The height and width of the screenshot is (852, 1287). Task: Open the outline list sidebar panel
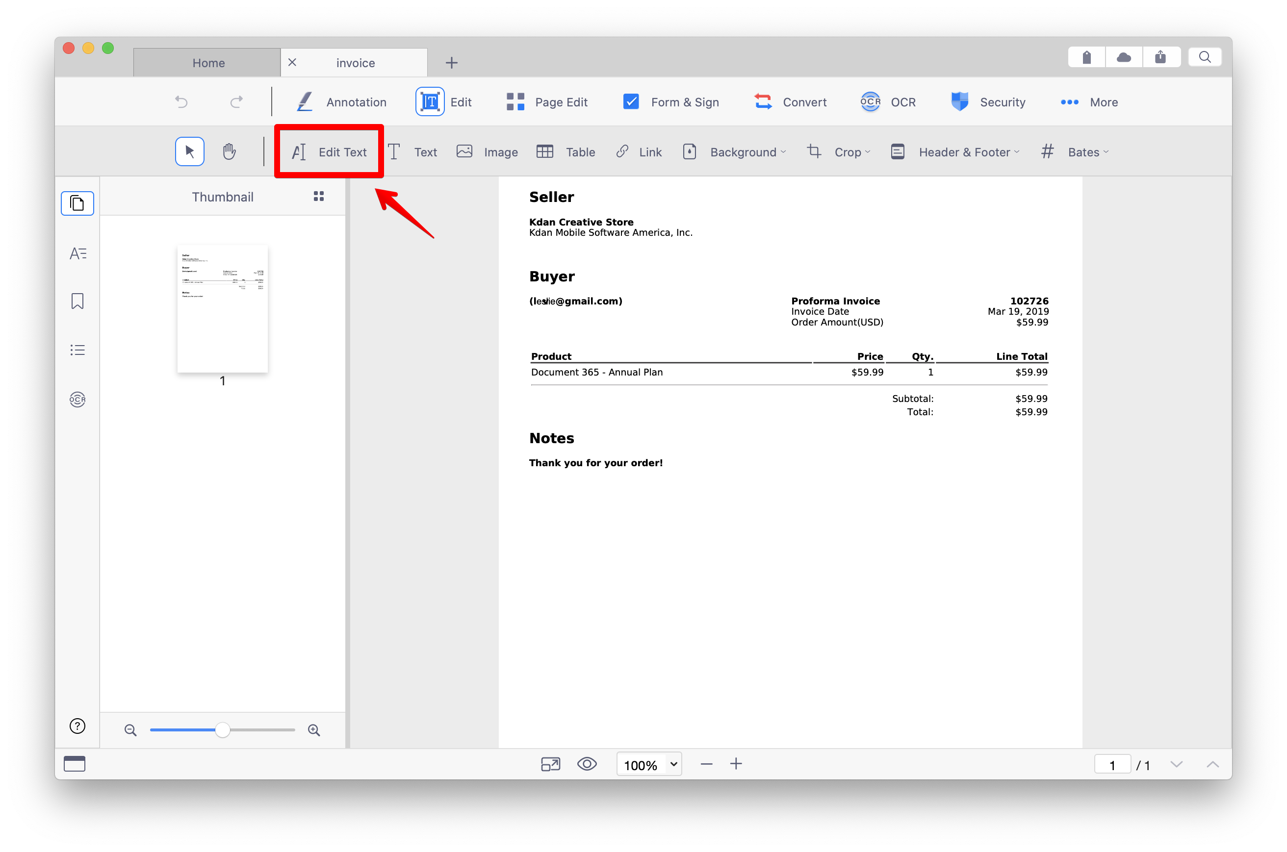coord(77,350)
